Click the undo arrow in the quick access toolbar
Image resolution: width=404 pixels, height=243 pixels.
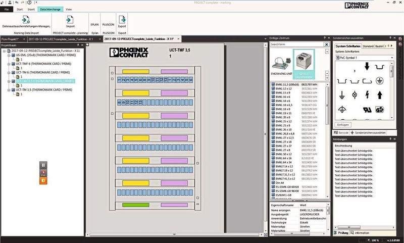pos(17,3)
